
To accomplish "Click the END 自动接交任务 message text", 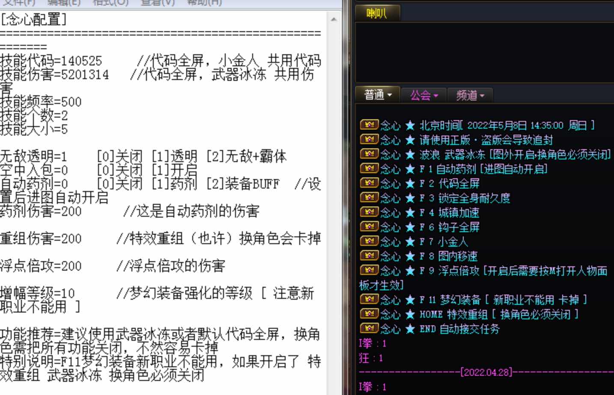I will pos(459,329).
